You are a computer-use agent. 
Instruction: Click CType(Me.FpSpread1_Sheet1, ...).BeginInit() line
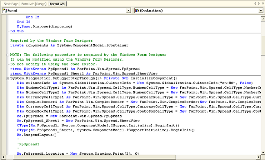point(106,130)
